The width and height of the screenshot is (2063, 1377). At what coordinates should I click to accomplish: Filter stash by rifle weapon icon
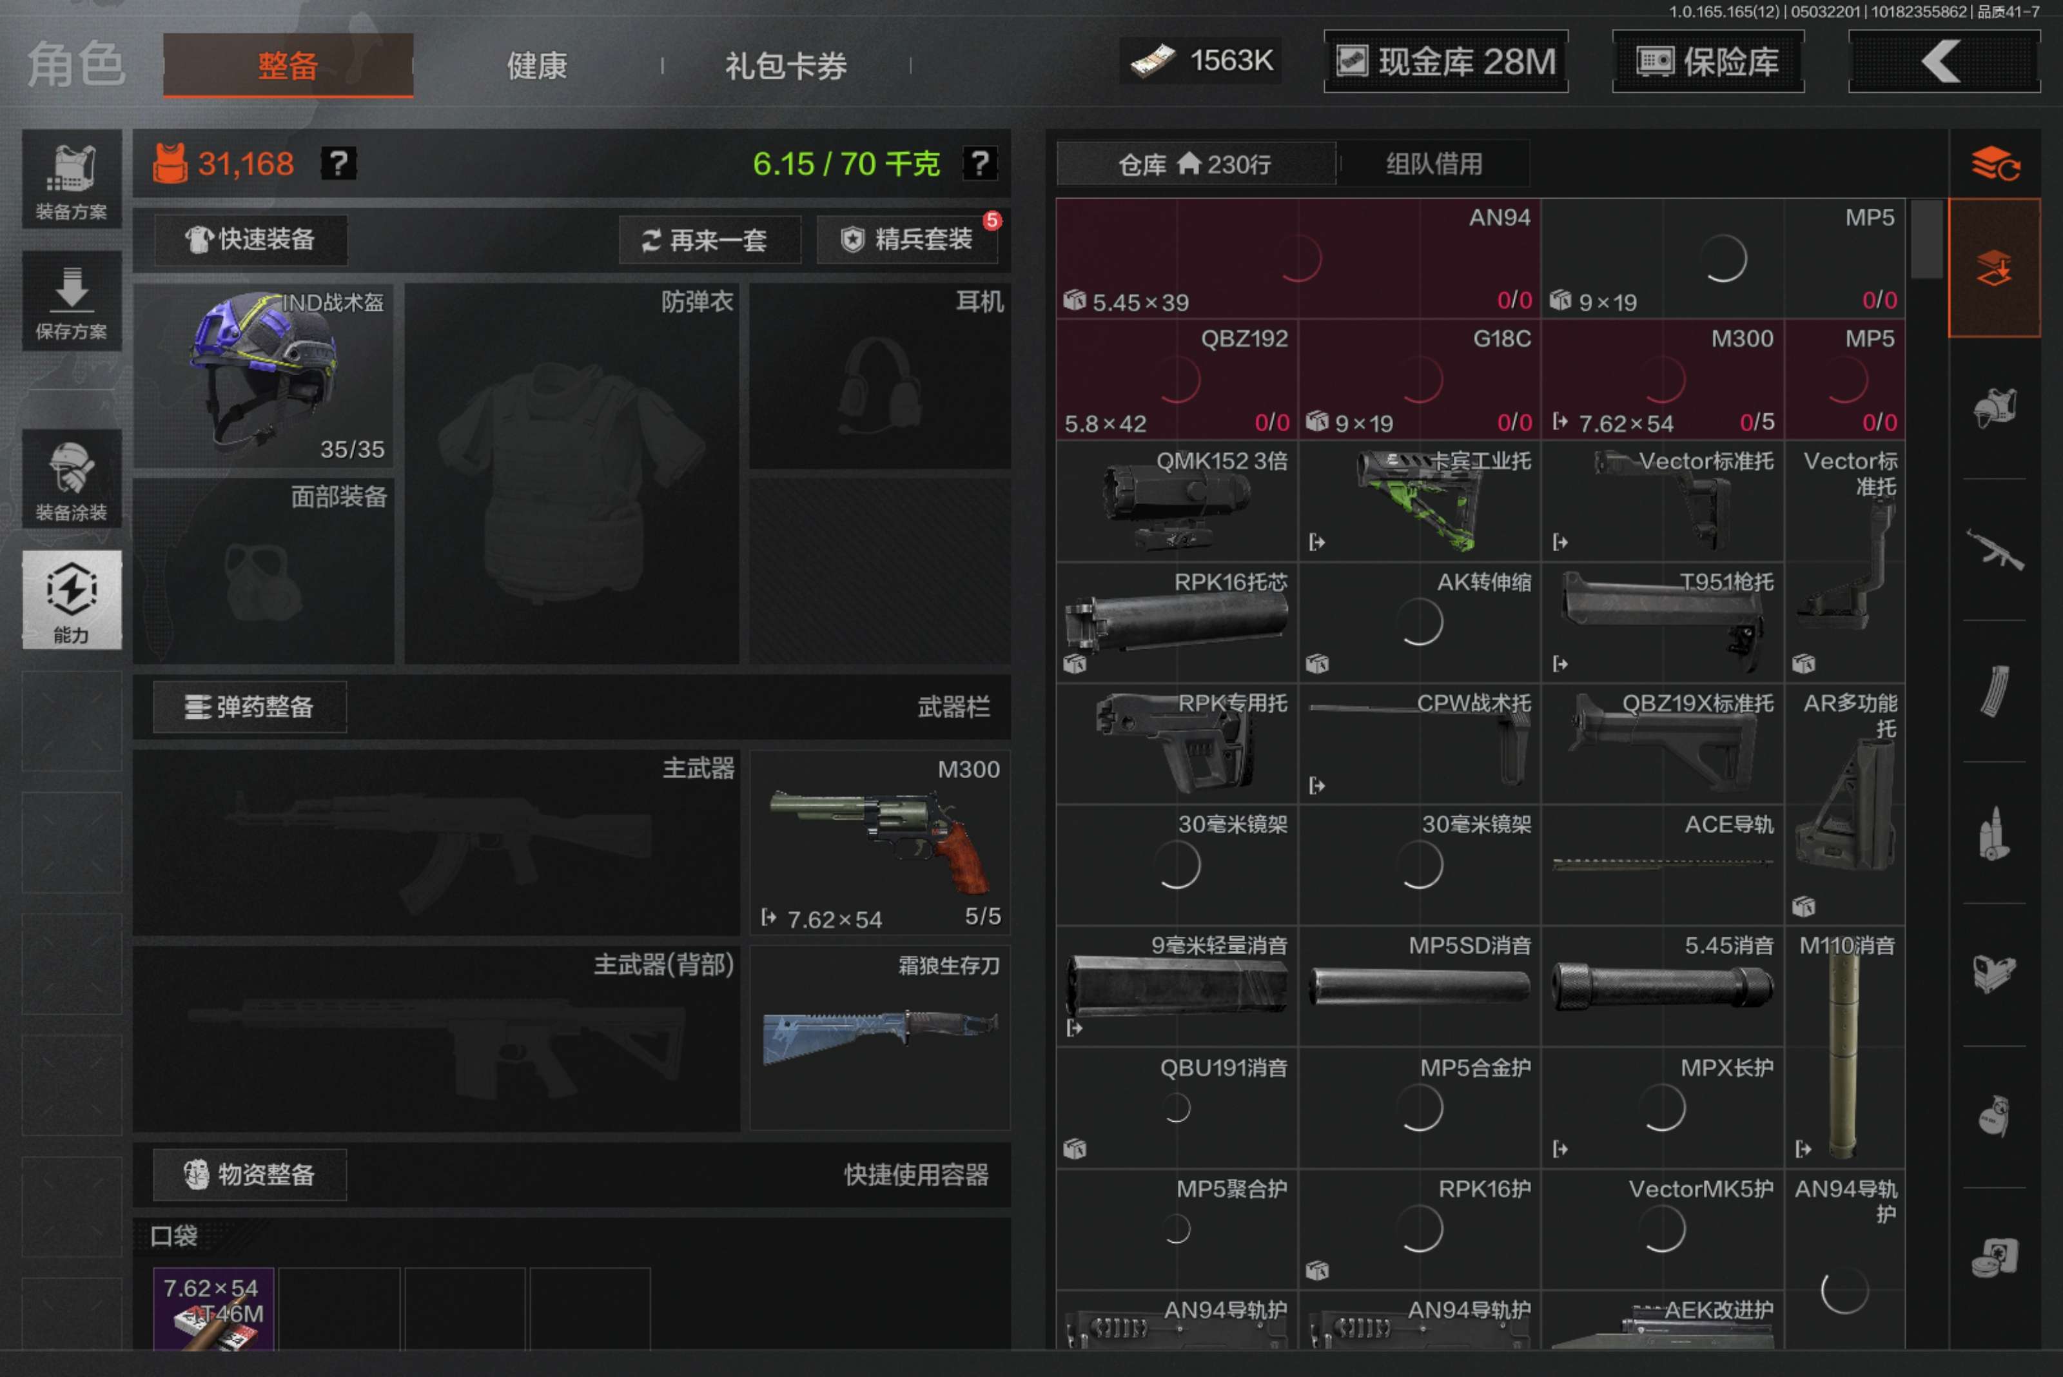1993,550
